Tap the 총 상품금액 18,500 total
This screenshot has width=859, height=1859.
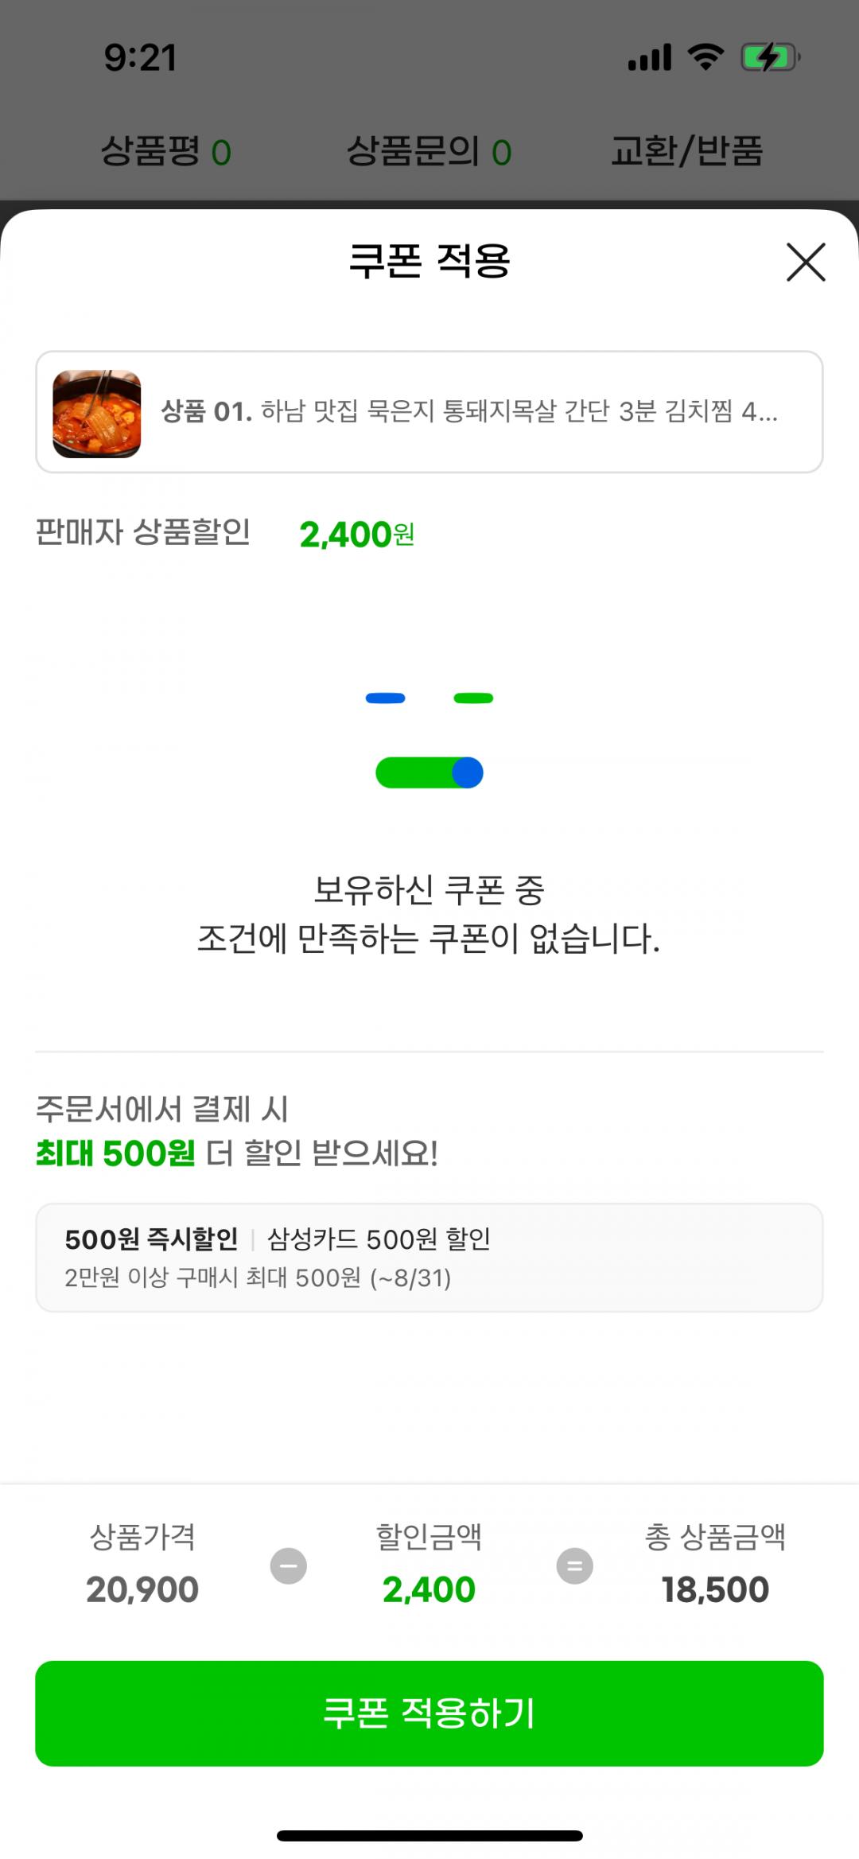[714, 1589]
